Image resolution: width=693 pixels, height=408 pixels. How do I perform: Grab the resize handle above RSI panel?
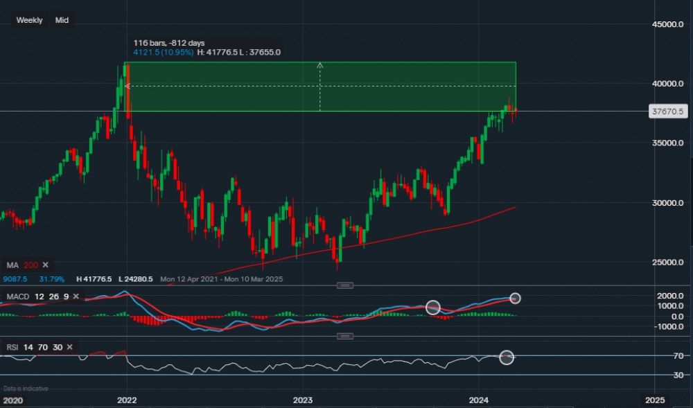(344, 336)
